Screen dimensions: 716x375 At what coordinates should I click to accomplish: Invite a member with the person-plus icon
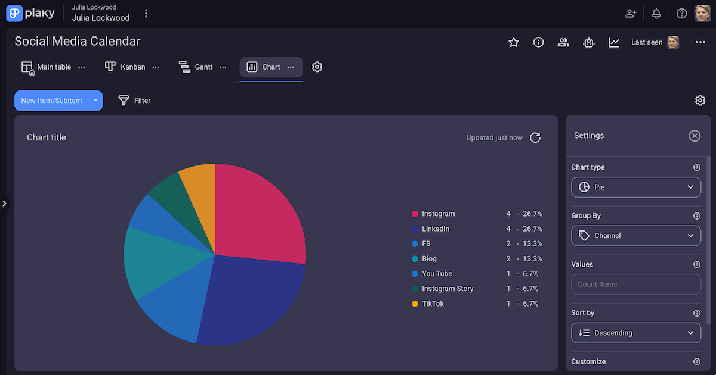(x=630, y=13)
